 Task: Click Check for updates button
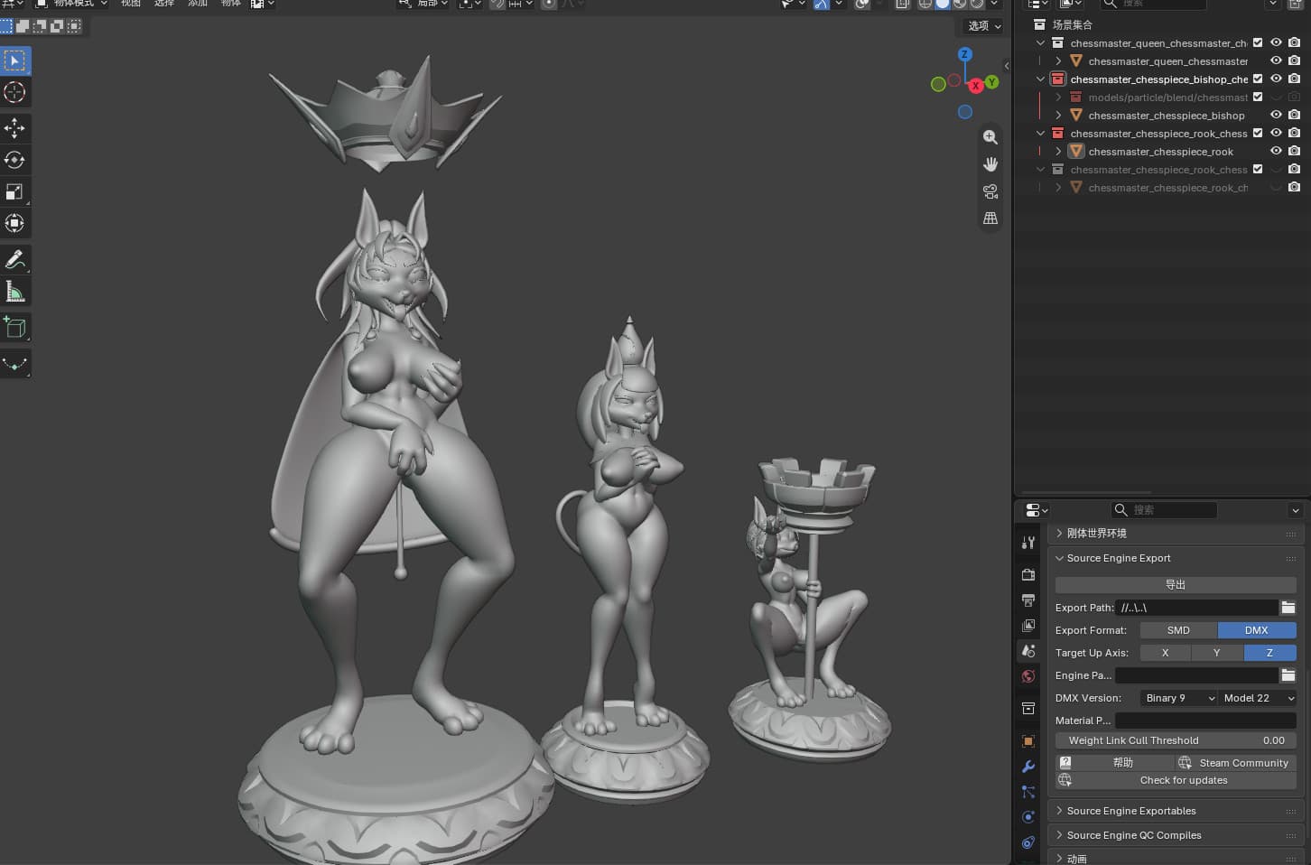(1176, 780)
